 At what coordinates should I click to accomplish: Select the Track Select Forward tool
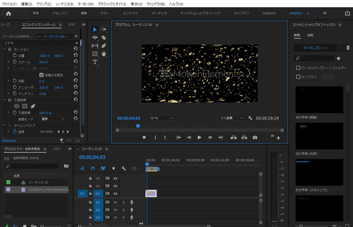click(104, 29)
